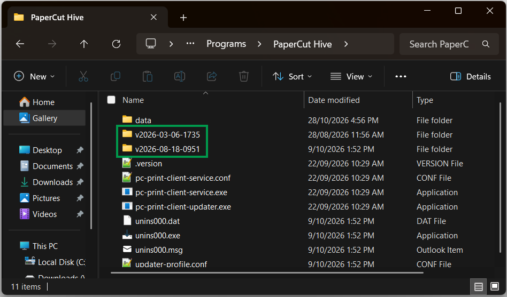Screen dimensions: 507x297
Task: Click the search magnifier icon
Action: pos(486,44)
